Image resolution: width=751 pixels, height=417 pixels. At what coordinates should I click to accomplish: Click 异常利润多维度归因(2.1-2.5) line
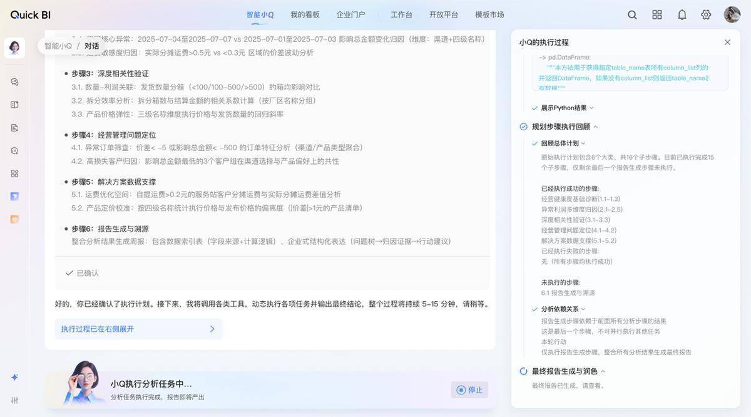(x=582, y=210)
